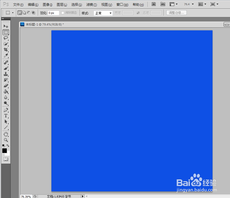Select the Quick Selection tool
The height and width of the screenshot is (198, 230).
click(6, 44)
